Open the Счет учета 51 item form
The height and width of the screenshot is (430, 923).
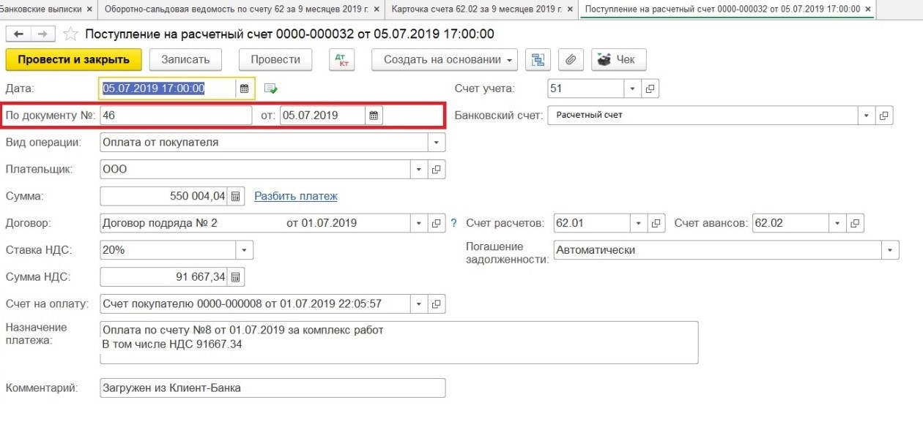click(650, 88)
